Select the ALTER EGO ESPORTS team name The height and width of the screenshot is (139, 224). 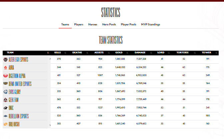click(x=18, y=60)
